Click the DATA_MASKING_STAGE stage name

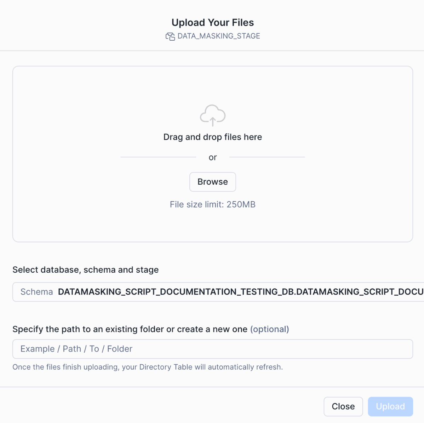coord(219,36)
